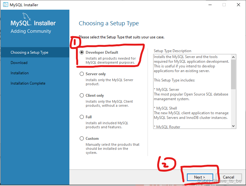Click '* MySQL Server' in the description

pyautogui.click(x=167, y=90)
